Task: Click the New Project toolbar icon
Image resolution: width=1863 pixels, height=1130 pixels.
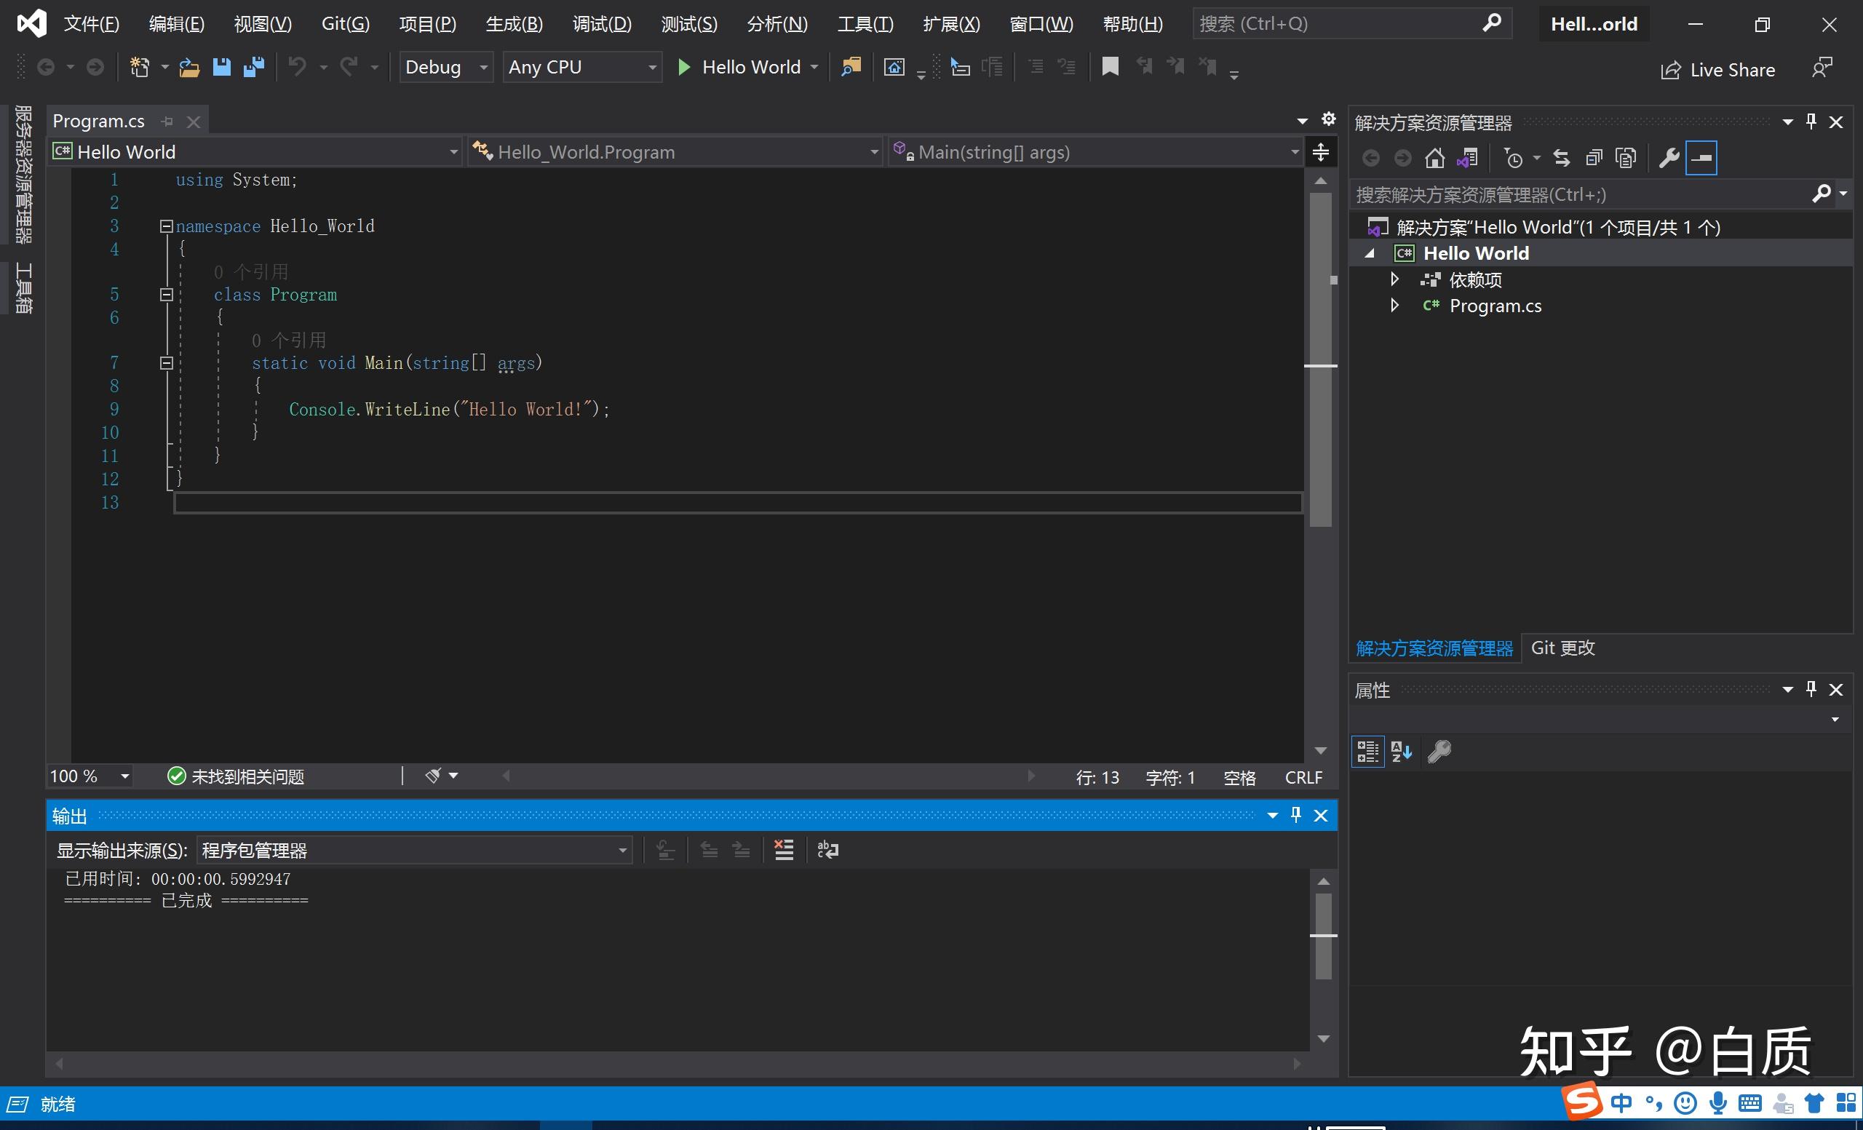Action: coord(140,67)
